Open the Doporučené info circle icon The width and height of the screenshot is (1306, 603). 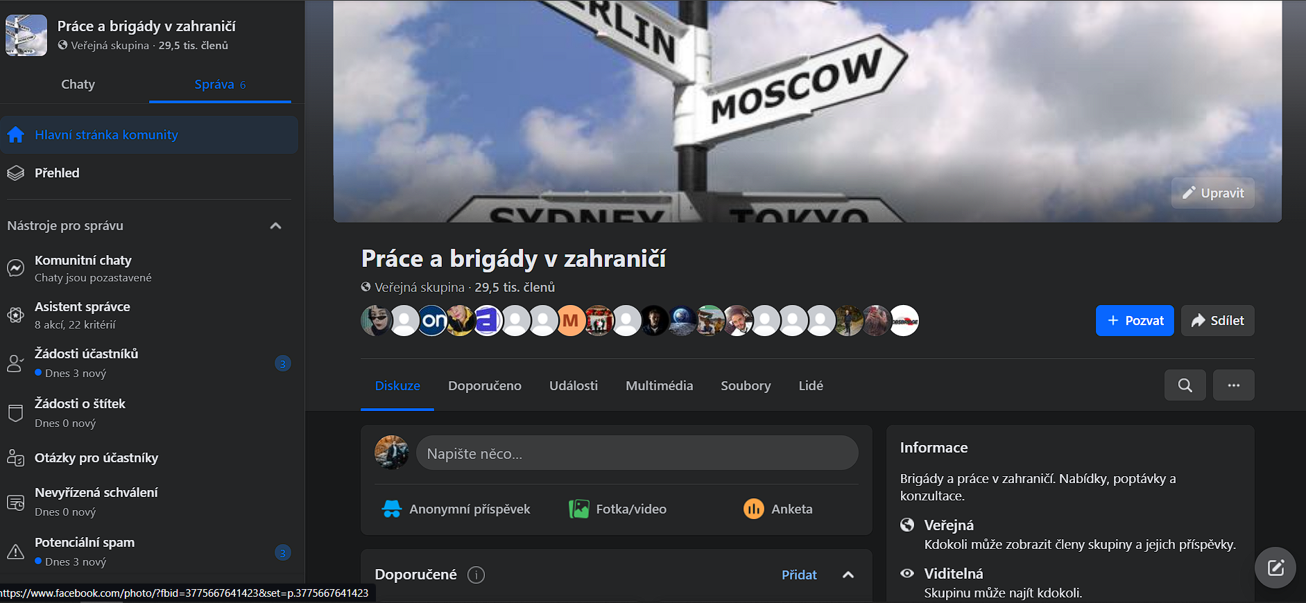tap(476, 575)
